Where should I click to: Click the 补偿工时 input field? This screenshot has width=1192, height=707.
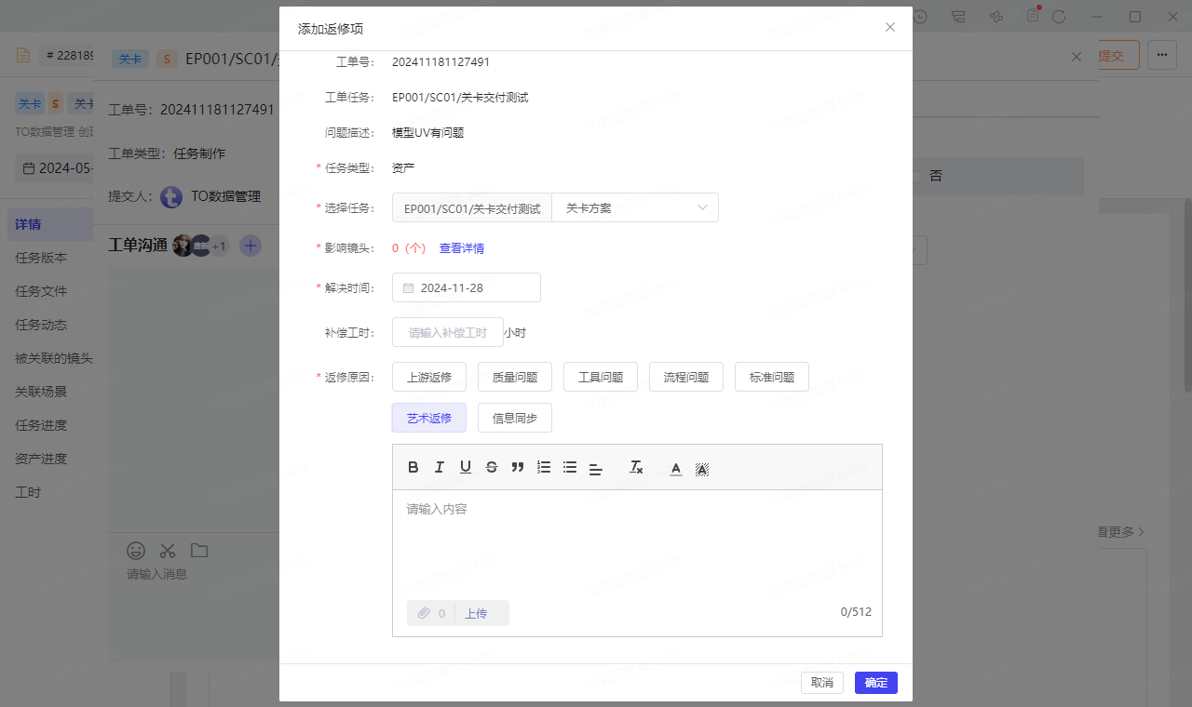[x=448, y=333]
